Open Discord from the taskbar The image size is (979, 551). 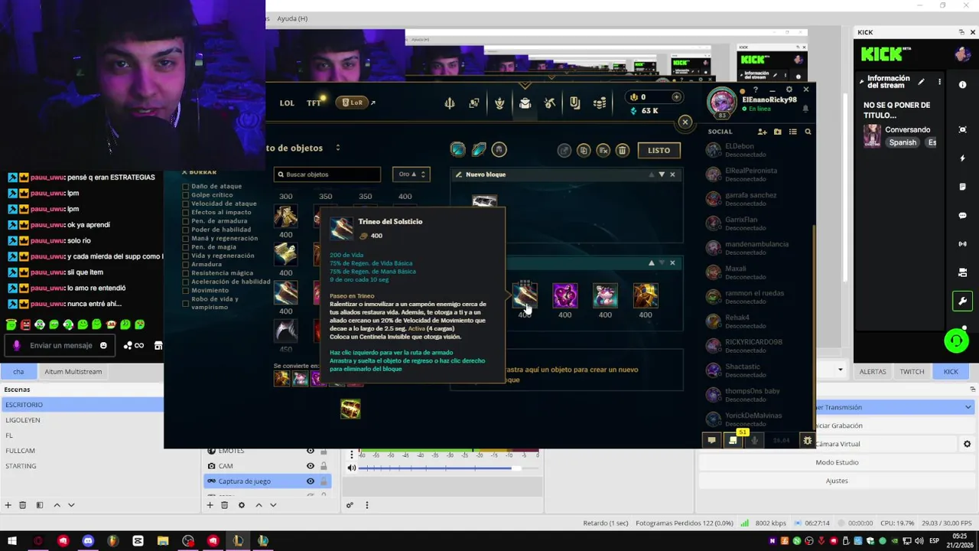tap(88, 541)
